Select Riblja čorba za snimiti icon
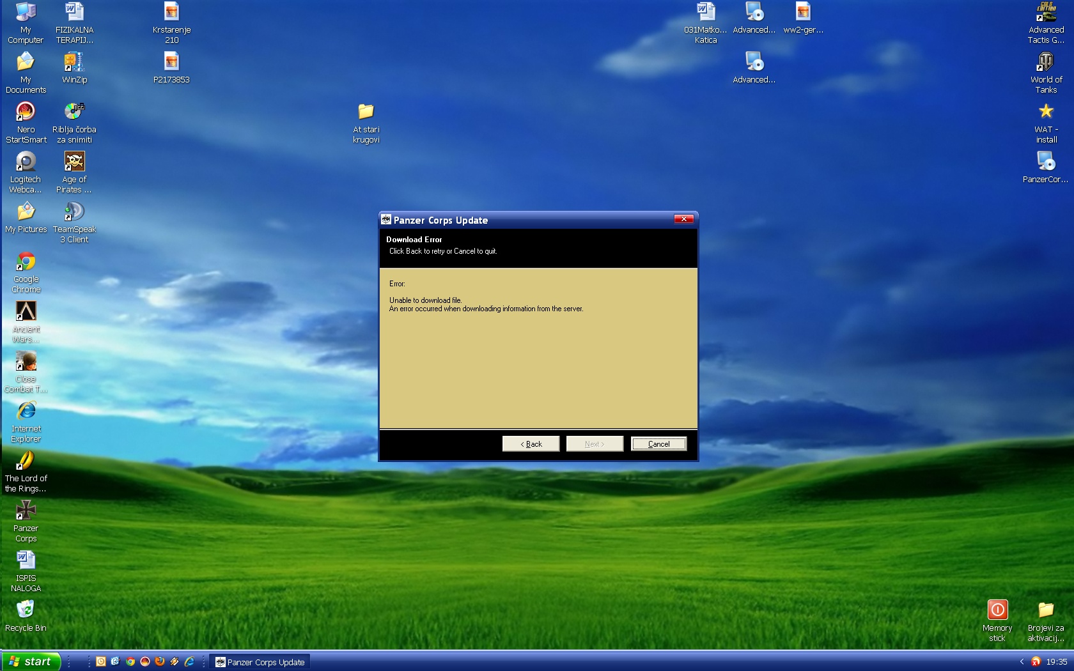 tap(74, 122)
